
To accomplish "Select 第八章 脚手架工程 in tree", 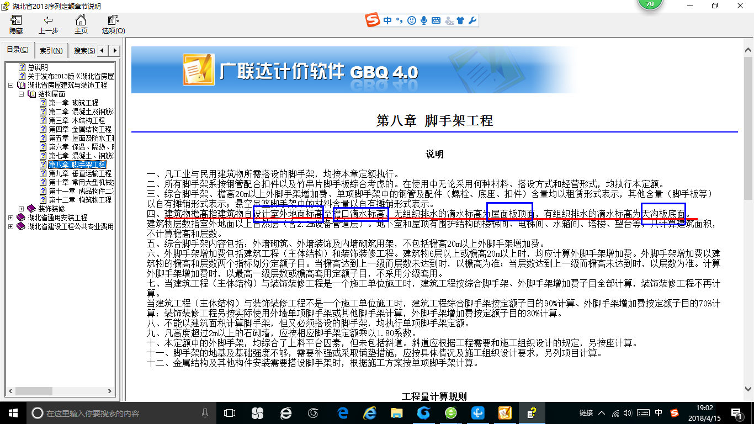I will [x=77, y=165].
